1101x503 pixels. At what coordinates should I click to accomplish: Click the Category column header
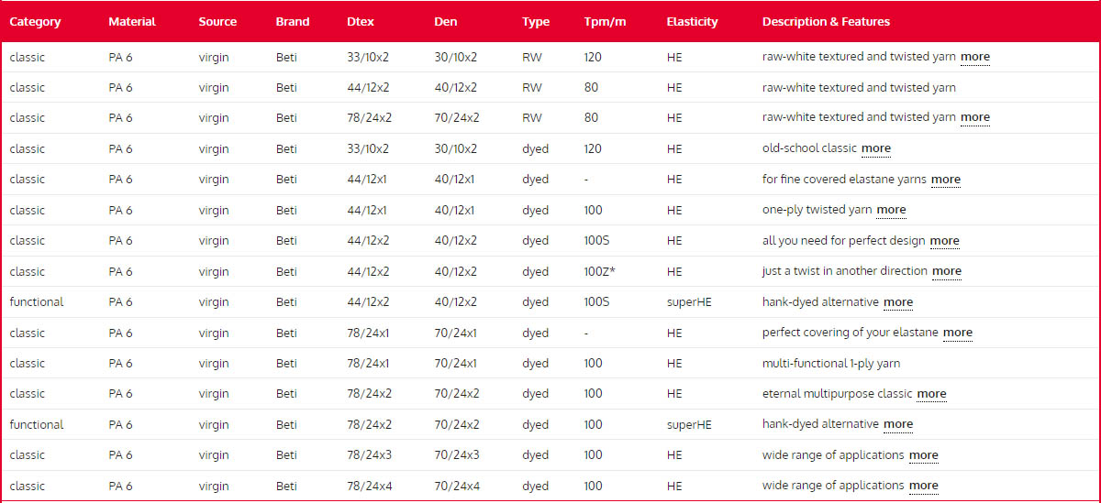click(35, 22)
